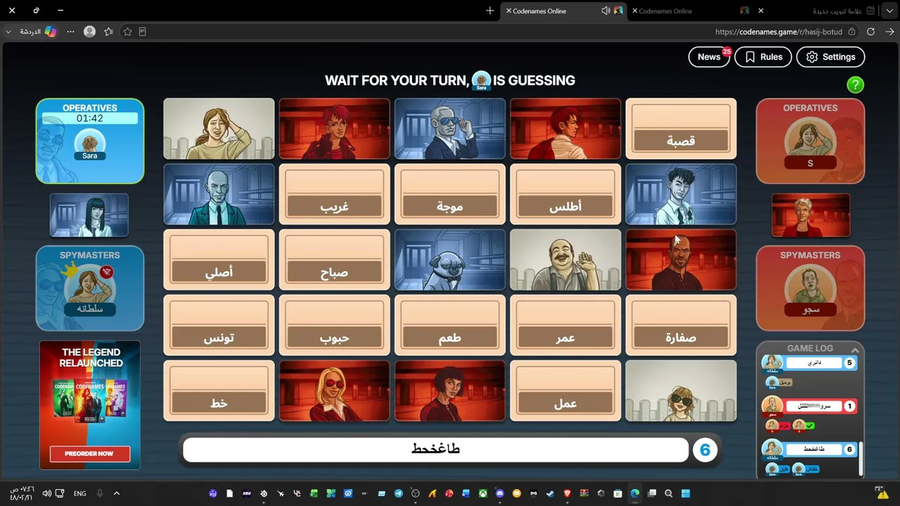
Task: Open the tab list dropdown
Action: pos(890,11)
